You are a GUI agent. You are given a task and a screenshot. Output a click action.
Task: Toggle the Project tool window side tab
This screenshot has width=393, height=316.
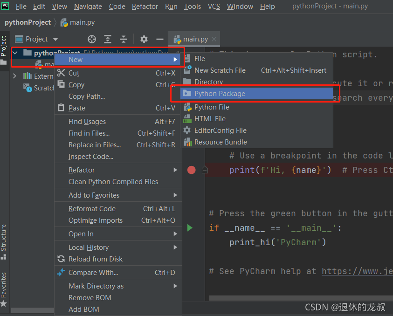(4, 50)
